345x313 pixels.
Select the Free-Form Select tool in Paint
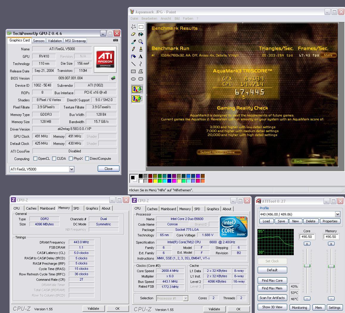coord(133,27)
